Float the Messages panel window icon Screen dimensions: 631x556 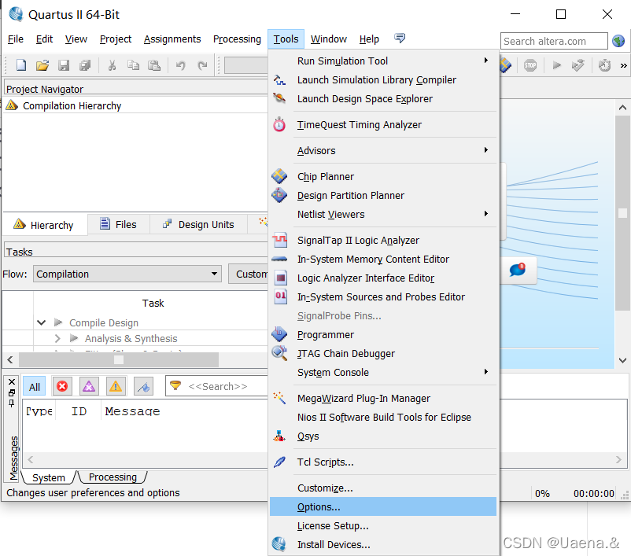pos(12,392)
